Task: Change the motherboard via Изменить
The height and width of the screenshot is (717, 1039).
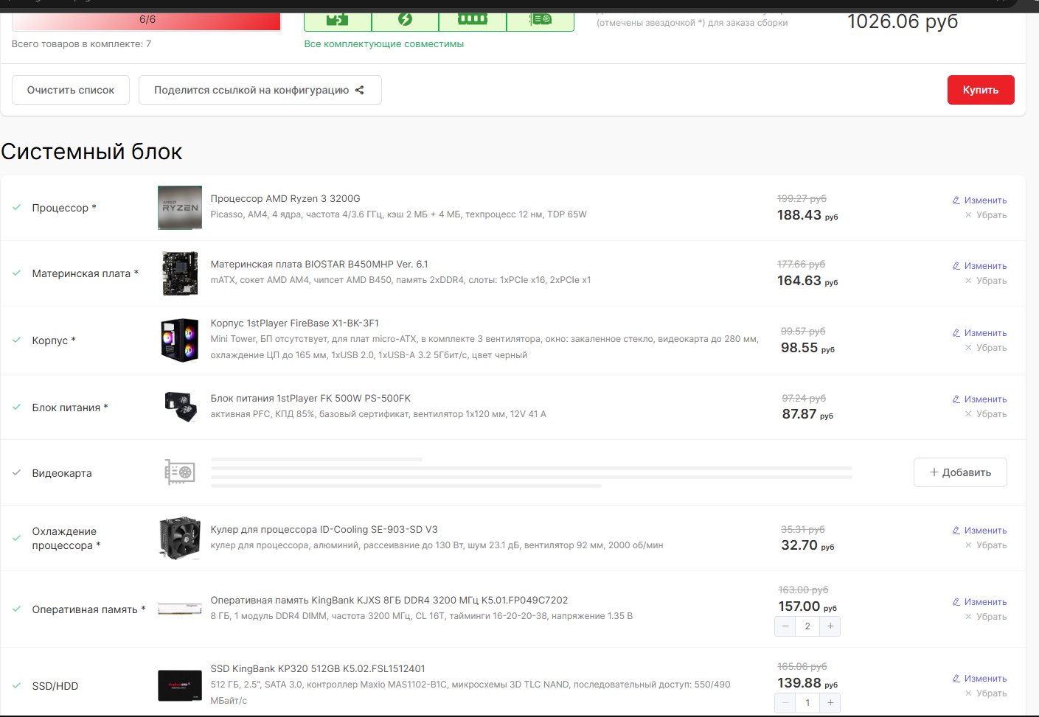Action: click(979, 266)
